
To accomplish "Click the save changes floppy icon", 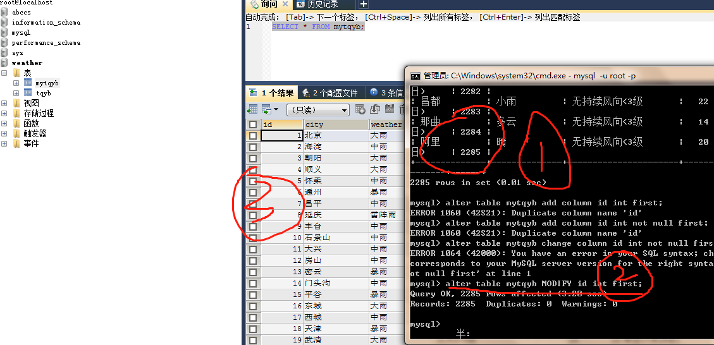I will pyautogui.click(x=390, y=109).
